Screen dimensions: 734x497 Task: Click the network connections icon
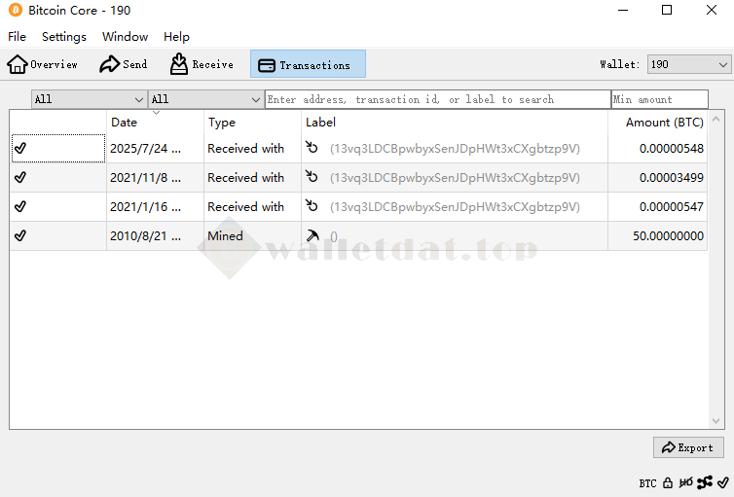[705, 482]
